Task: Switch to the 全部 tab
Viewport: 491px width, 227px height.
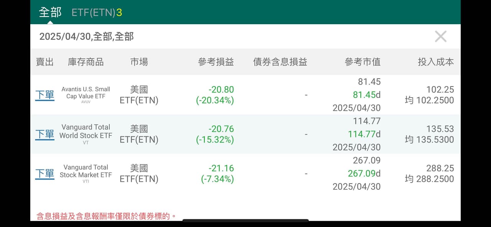Action: click(50, 12)
